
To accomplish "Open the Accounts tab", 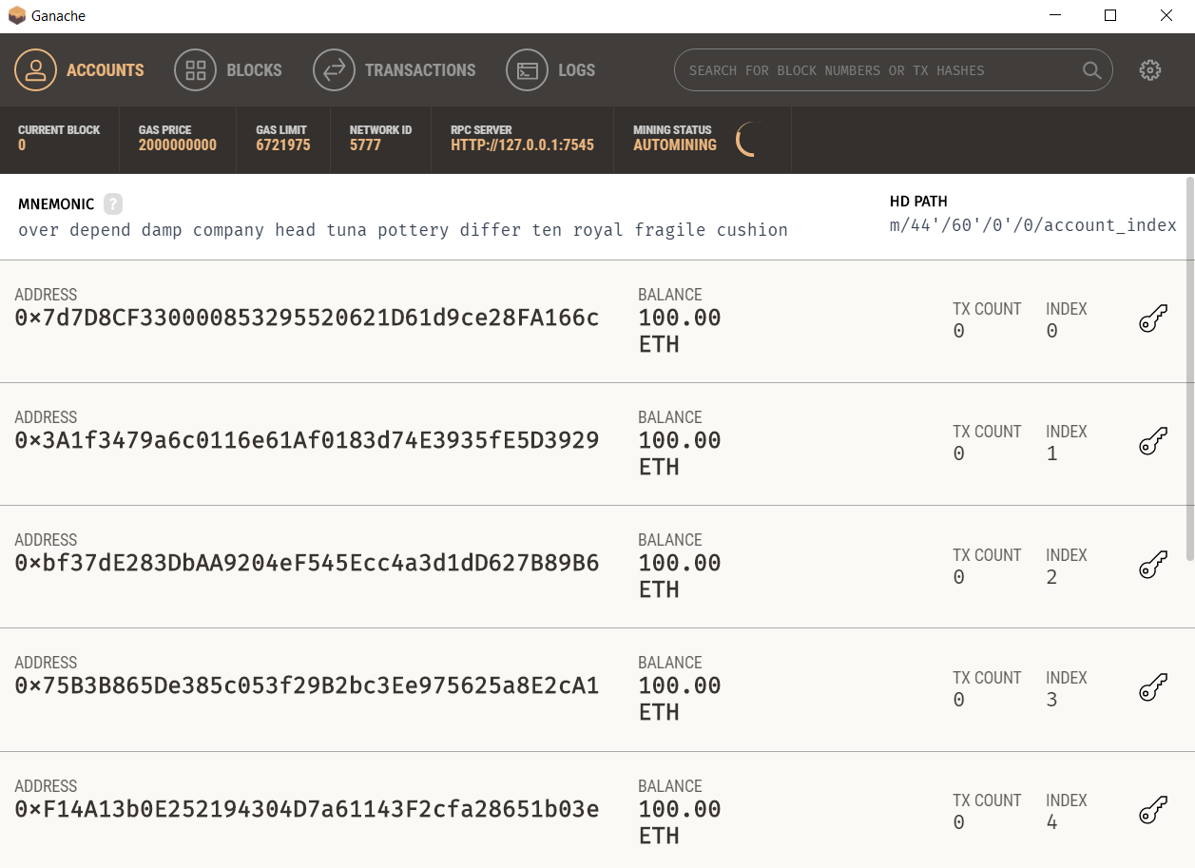I will tap(80, 70).
